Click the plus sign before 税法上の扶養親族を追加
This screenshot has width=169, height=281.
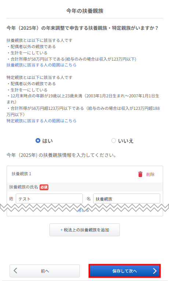pos(62,230)
